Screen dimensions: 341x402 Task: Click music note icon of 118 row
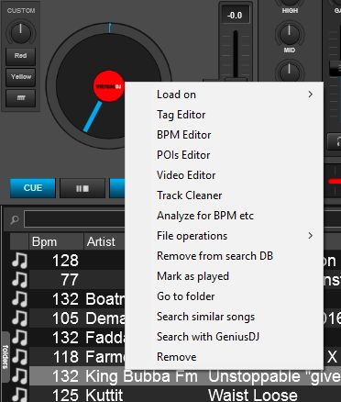click(19, 357)
